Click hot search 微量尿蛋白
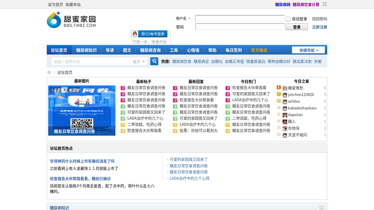This screenshot has height=210, width=374. coord(256,62)
